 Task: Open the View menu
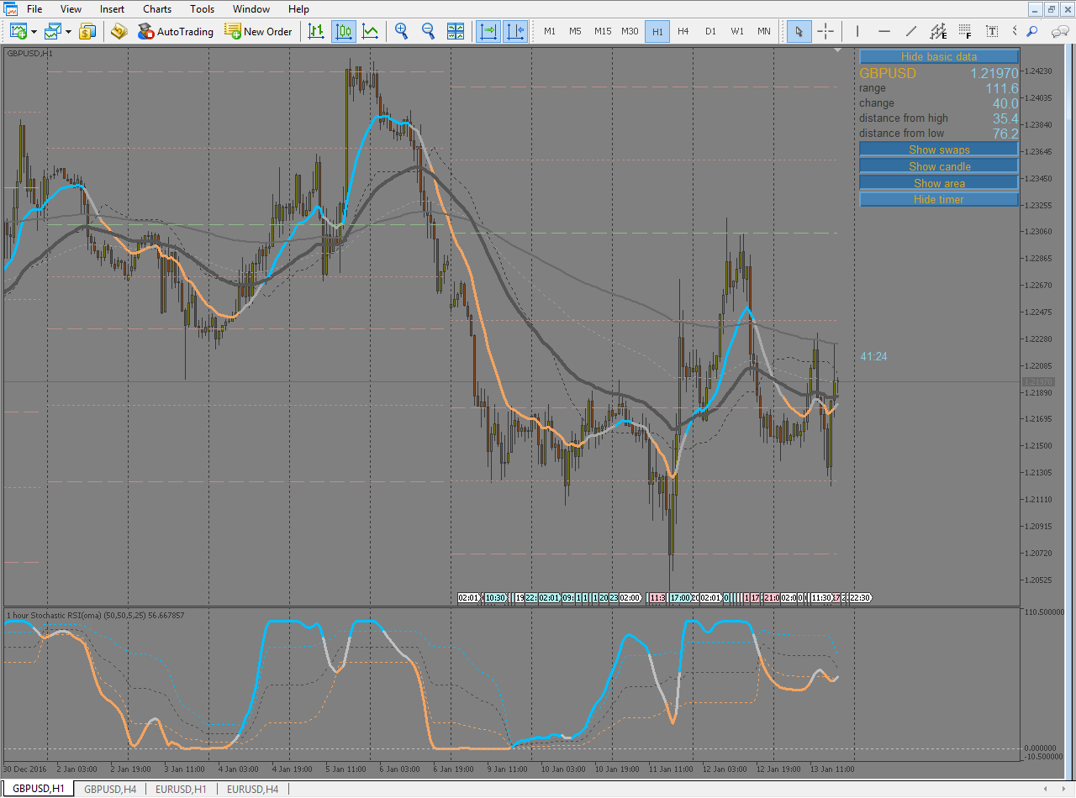tap(71, 9)
